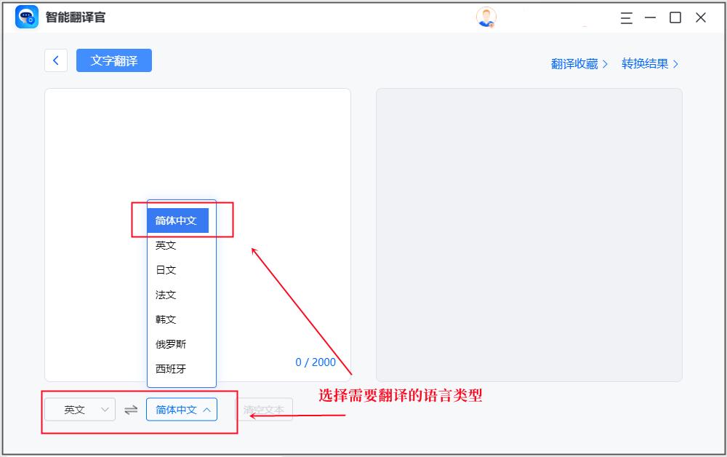Click the 0/2000 character counter
727x457 pixels.
click(316, 362)
